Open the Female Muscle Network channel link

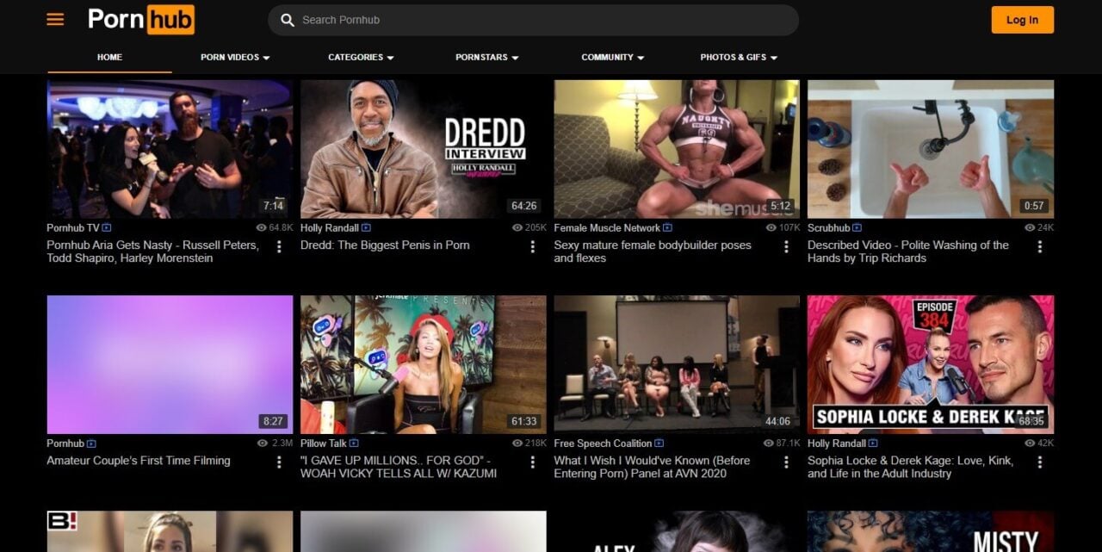coord(607,228)
